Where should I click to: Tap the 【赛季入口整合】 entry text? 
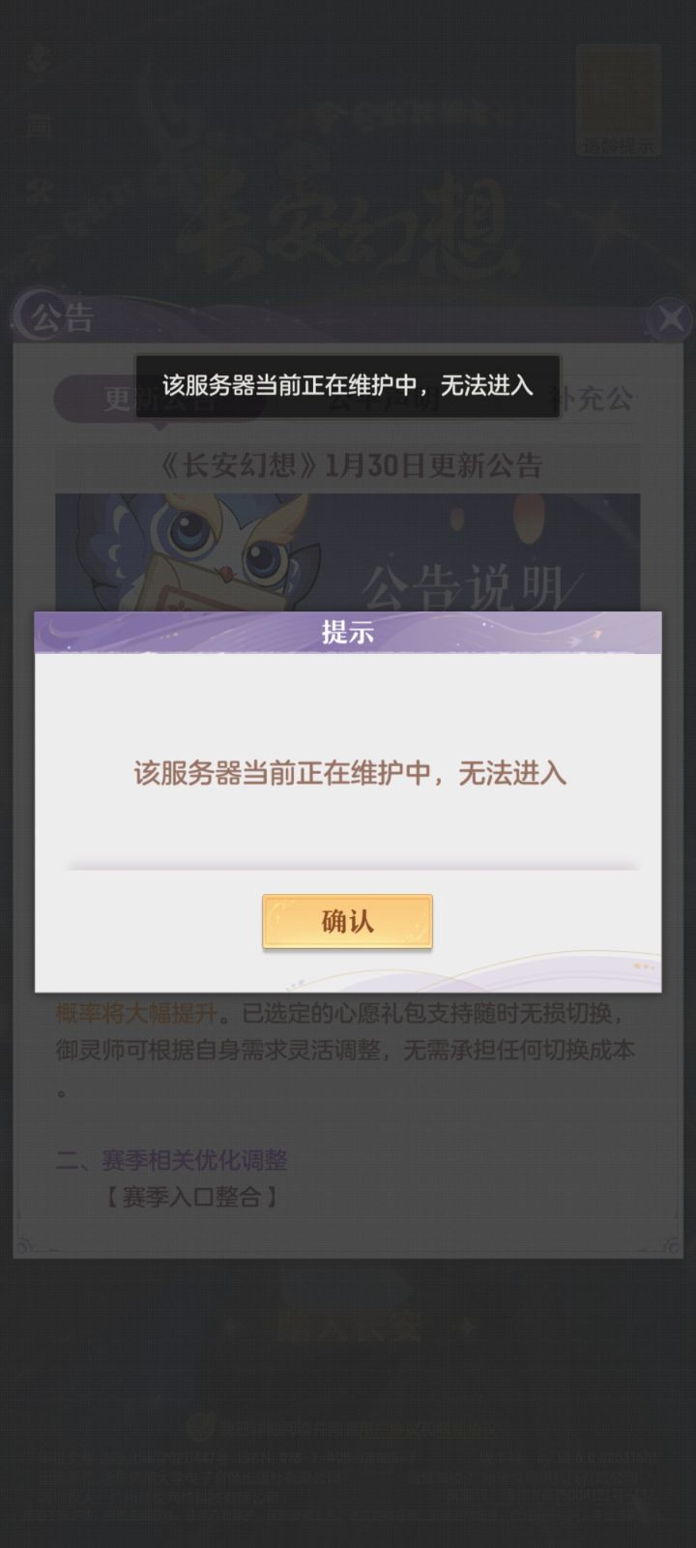(x=192, y=1197)
